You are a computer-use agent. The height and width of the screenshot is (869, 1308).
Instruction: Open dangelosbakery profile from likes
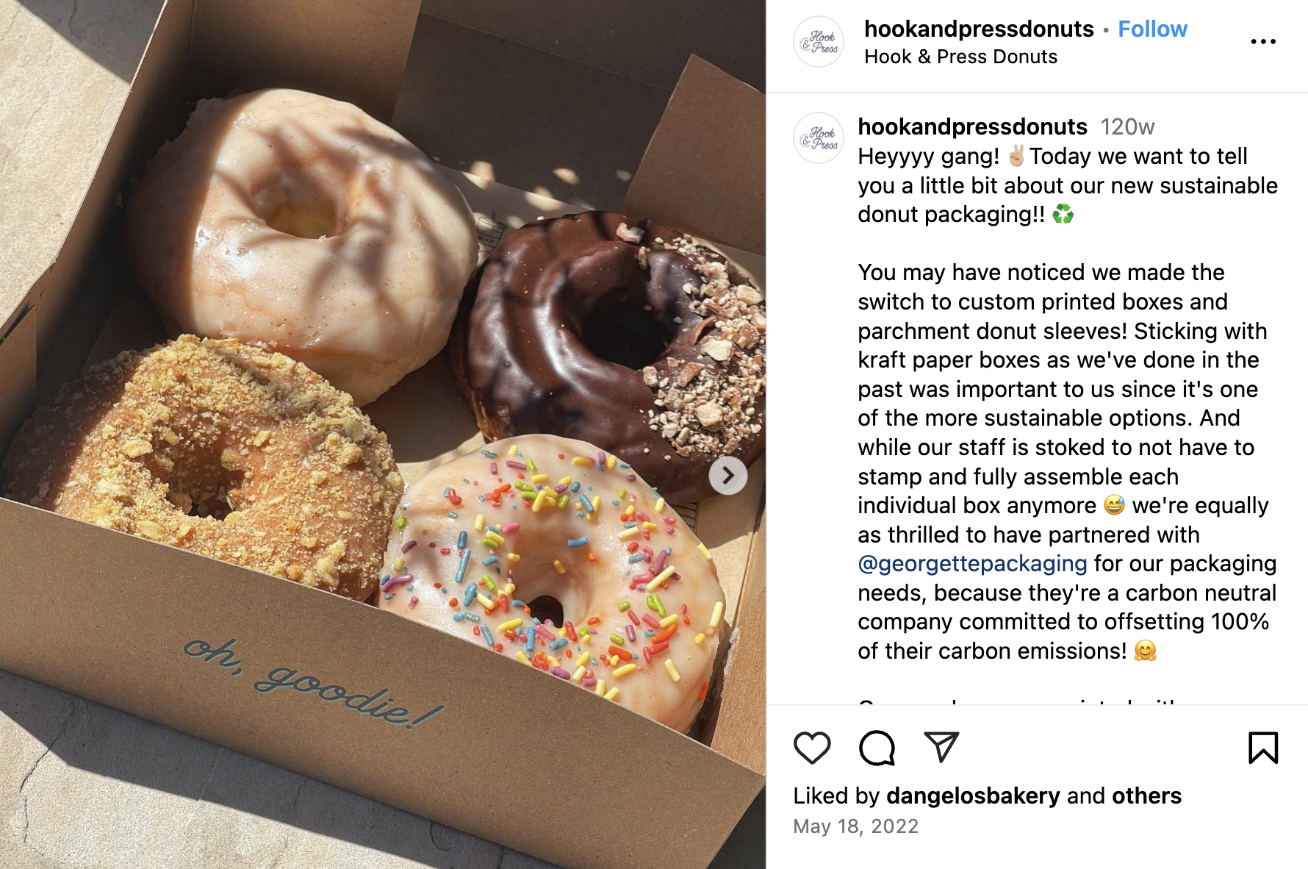tap(973, 795)
